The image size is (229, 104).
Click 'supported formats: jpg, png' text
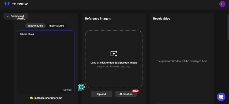114,66
